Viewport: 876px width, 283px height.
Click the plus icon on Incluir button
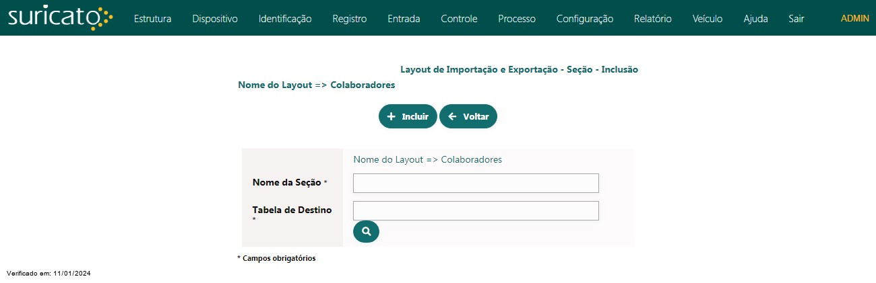[391, 116]
